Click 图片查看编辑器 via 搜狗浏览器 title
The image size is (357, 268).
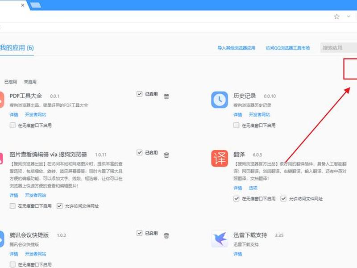48,155
